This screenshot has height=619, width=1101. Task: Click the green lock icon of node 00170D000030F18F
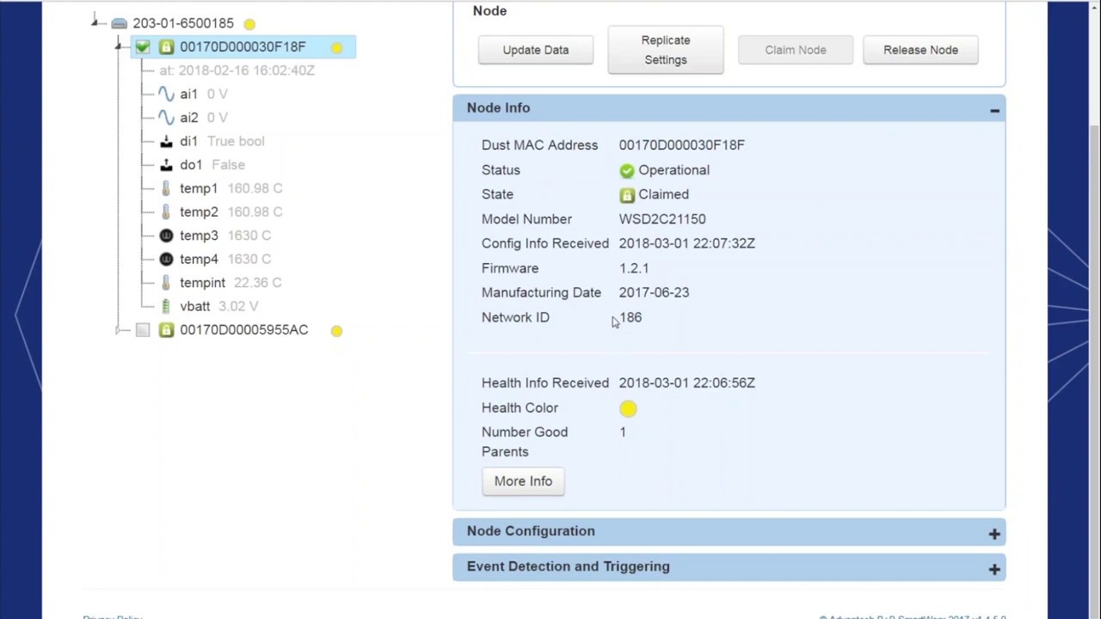click(166, 47)
